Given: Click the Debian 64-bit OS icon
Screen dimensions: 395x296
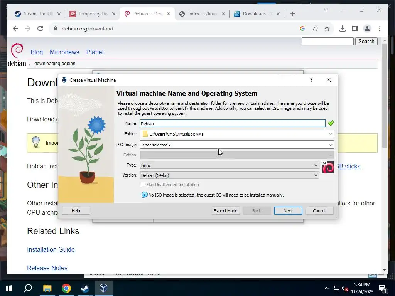Looking at the screenshot, I should click(328, 167).
